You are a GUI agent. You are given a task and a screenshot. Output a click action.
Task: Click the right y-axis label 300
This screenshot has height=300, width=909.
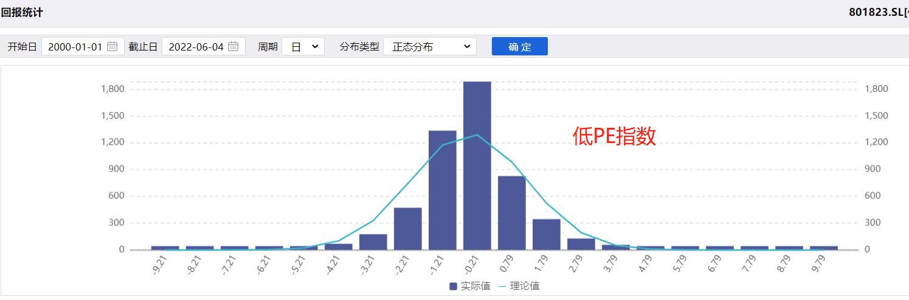(x=873, y=223)
